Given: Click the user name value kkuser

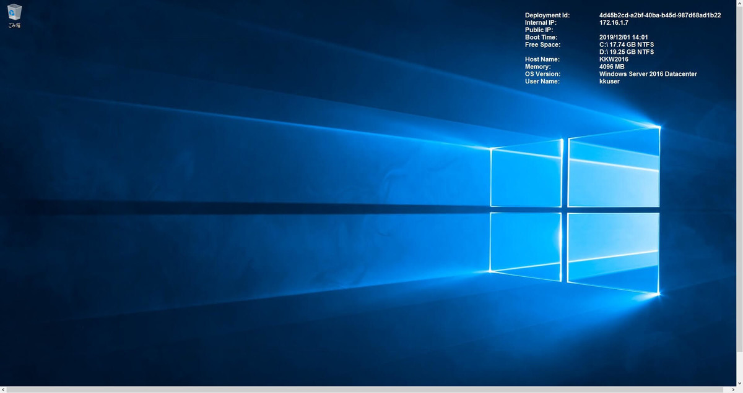Looking at the screenshot, I should click(609, 82).
